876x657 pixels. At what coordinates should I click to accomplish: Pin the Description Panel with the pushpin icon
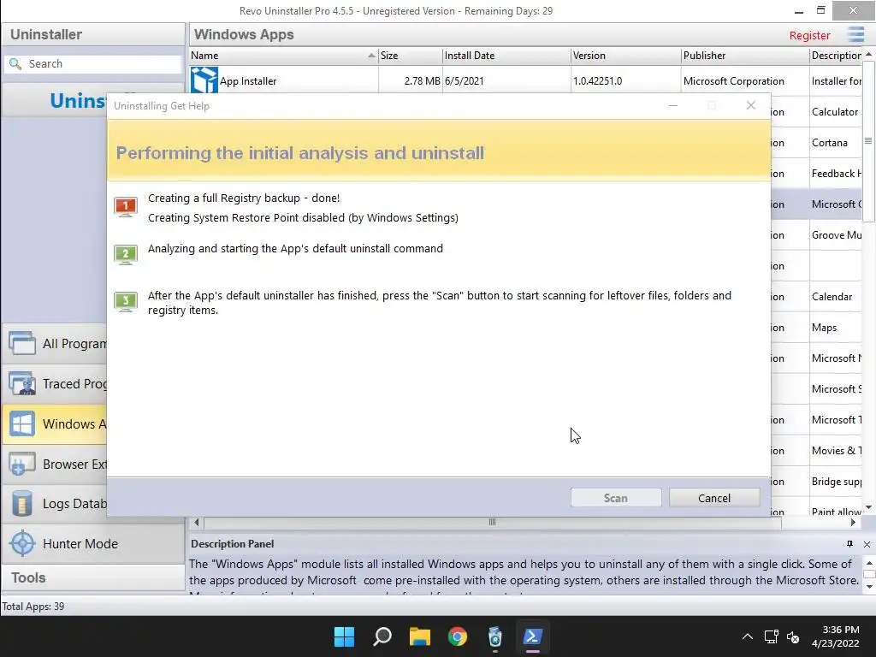click(849, 543)
